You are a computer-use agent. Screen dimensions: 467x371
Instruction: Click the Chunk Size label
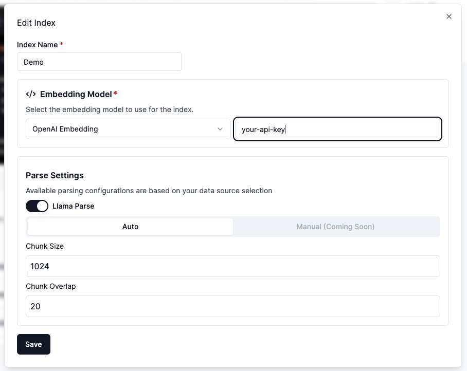pyautogui.click(x=45, y=246)
